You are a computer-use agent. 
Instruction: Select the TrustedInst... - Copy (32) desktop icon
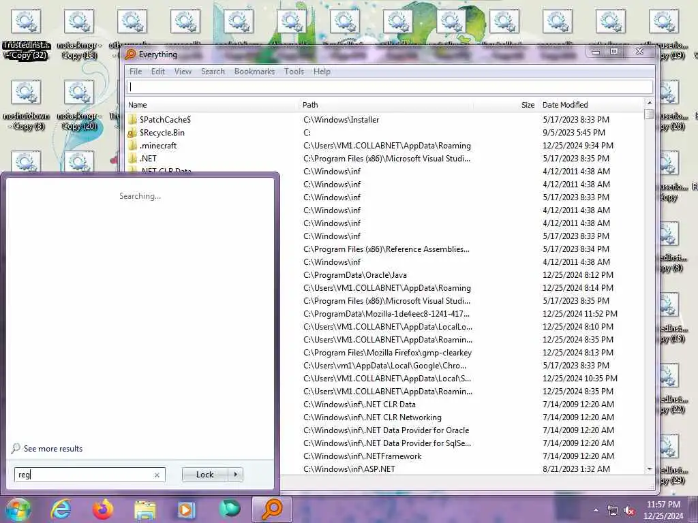[26, 34]
